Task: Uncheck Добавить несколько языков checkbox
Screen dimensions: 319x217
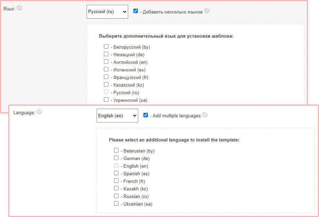Action: point(135,11)
